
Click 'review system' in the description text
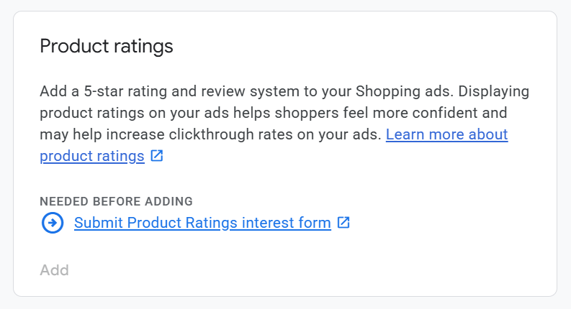(x=228, y=91)
